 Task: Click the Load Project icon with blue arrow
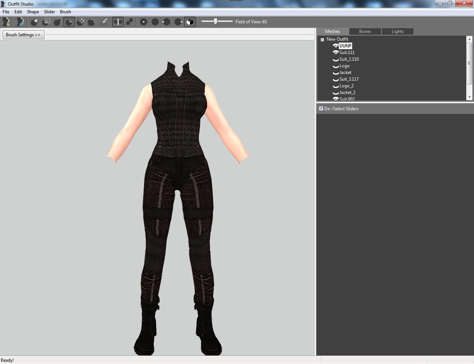(x=20, y=22)
